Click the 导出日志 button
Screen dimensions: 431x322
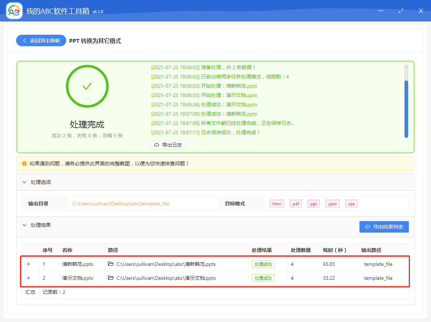[168, 145]
